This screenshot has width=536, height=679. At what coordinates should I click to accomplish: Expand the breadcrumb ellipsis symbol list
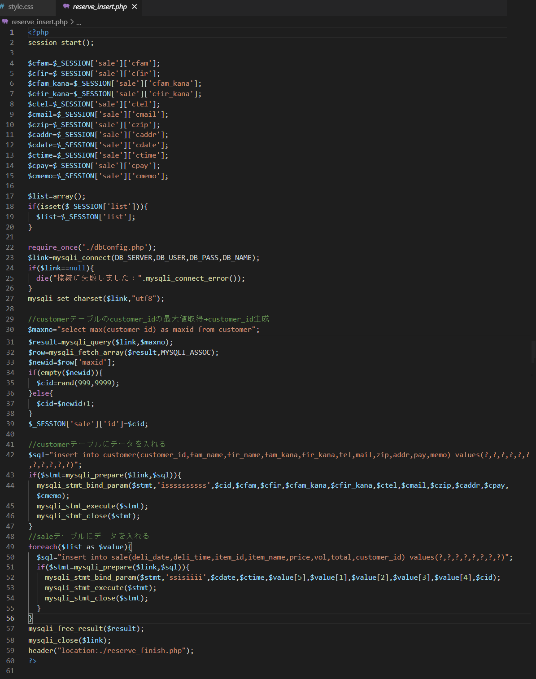tap(79, 22)
